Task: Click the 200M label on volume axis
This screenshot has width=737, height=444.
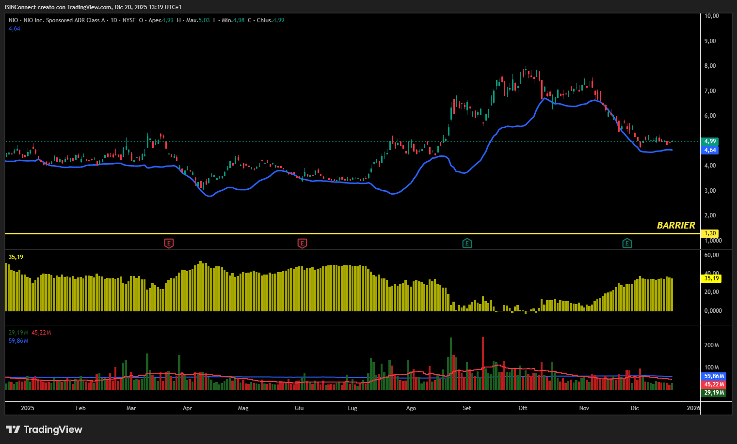Action: tap(711, 345)
